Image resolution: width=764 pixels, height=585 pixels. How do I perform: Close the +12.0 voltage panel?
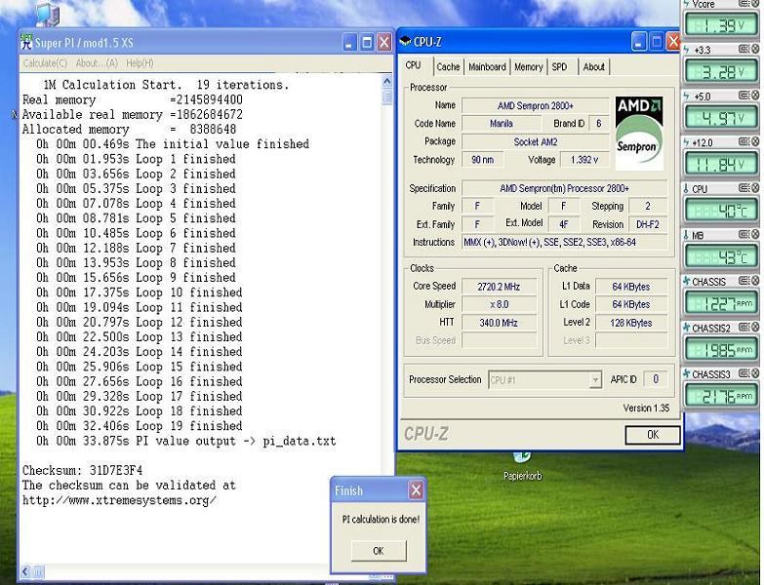755,141
